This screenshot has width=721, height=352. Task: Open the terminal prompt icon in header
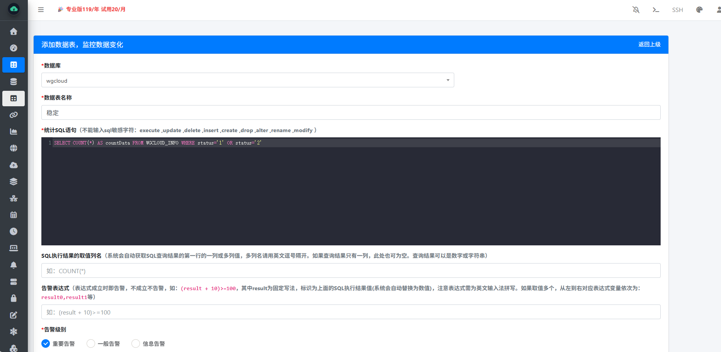(x=656, y=10)
